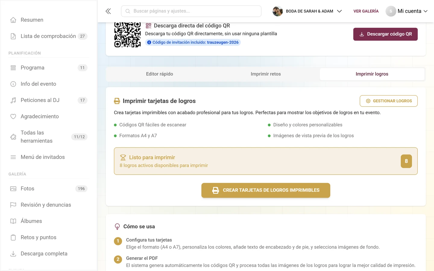
Task: Click the Lista de comprobación badge 27
Action: tap(83, 36)
